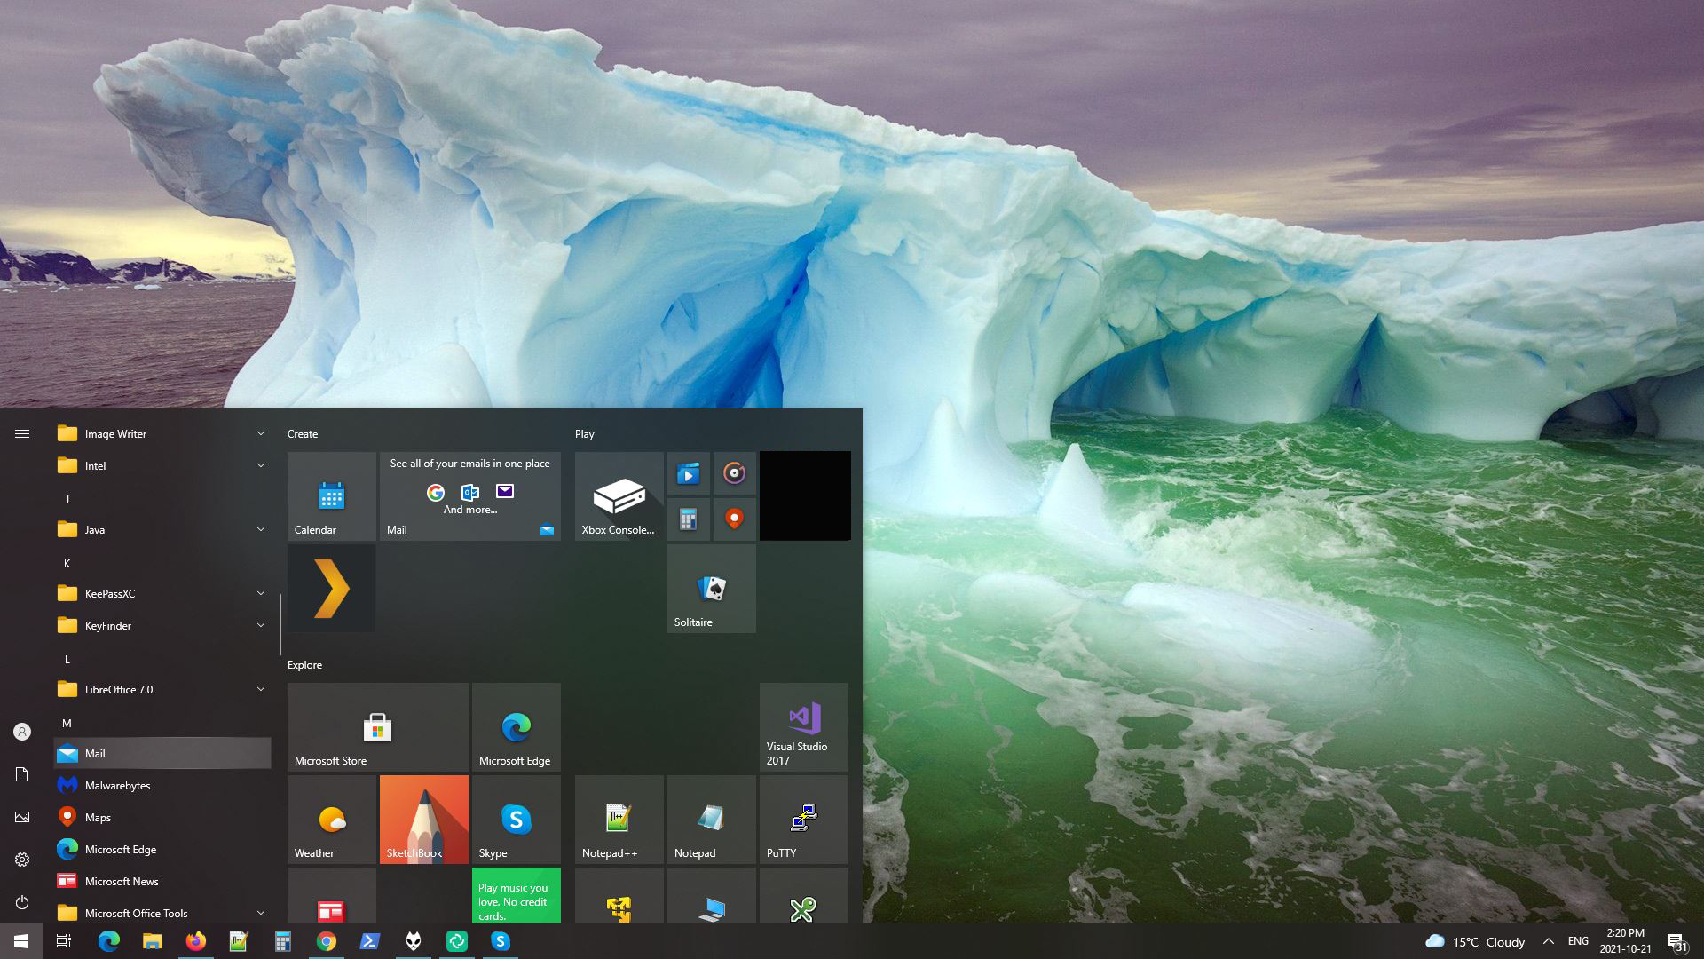Open the SketchBook tile
1704x959 pixels.
coord(423,819)
